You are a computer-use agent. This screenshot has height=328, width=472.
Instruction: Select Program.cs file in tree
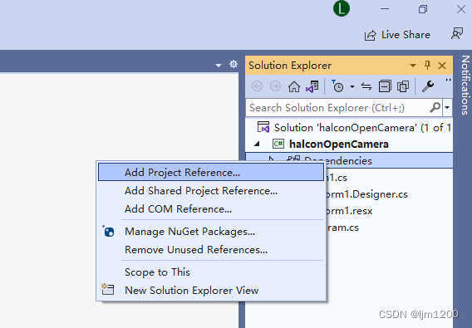coord(342,228)
